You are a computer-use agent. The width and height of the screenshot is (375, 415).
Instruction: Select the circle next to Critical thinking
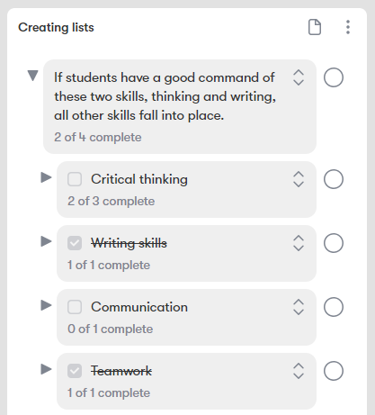334,179
